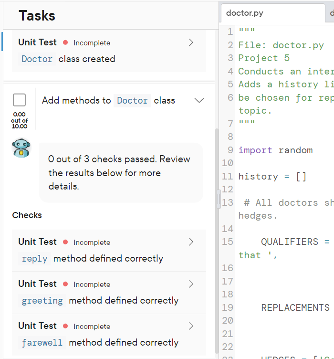
Task: Click the splitter handle between Tasks and editor
Action: 219,198
